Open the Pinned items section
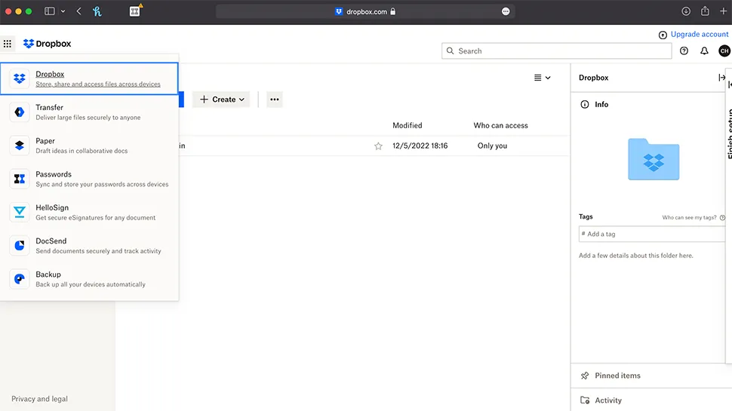Screen dimensions: 732x411 tap(617, 376)
